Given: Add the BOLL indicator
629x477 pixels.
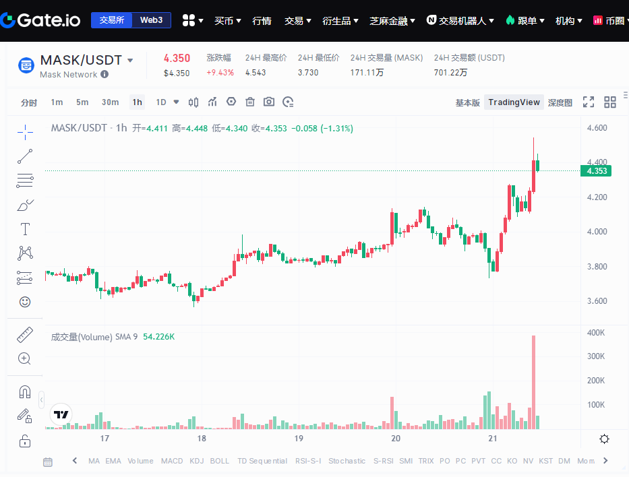Looking at the screenshot, I should pos(219,461).
